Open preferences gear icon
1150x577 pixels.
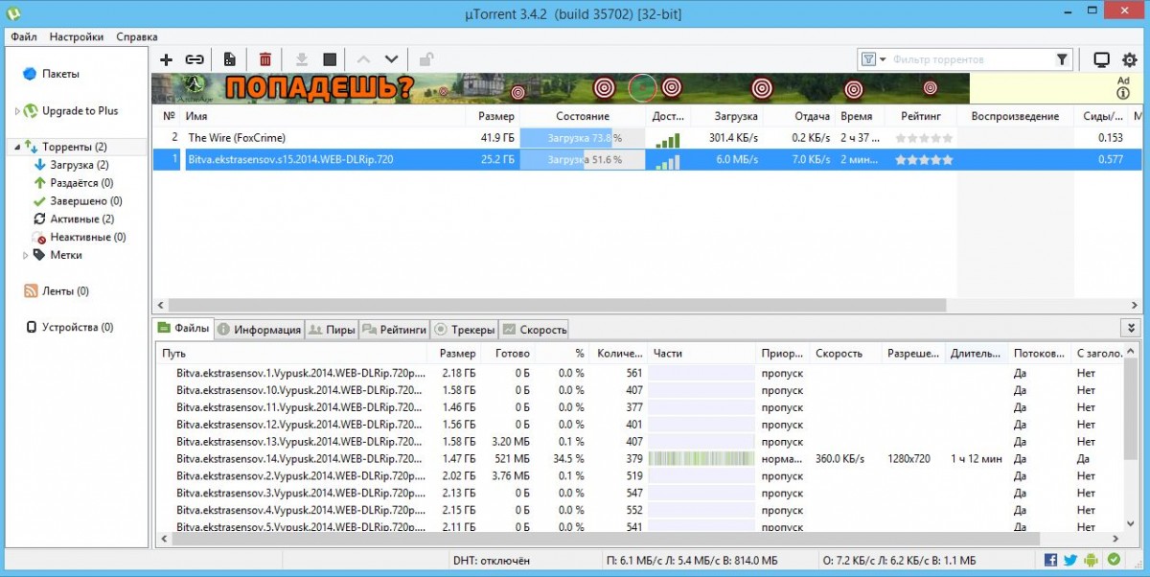point(1129,59)
